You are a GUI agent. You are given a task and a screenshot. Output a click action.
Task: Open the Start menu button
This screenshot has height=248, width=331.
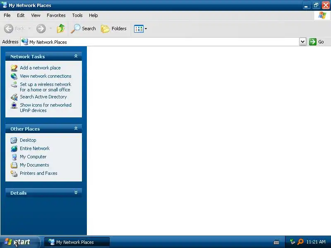coord(20,242)
